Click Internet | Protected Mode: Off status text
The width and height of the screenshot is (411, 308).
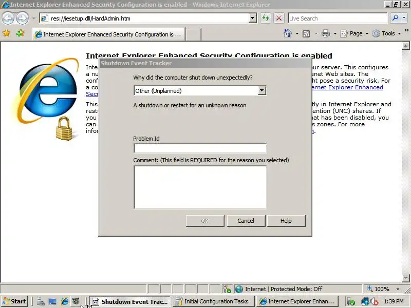click(284, 289)
